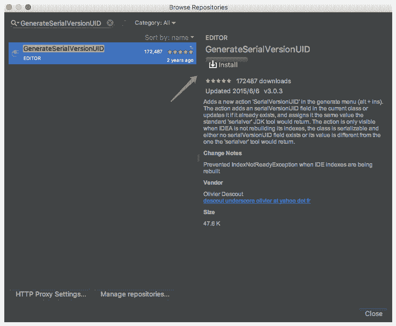This screenshot has height=326, width=396.
Task: Click the GenerateSerialVersionUID plugin icon in list
Action: pyautogui.click(x=16, y=53)
